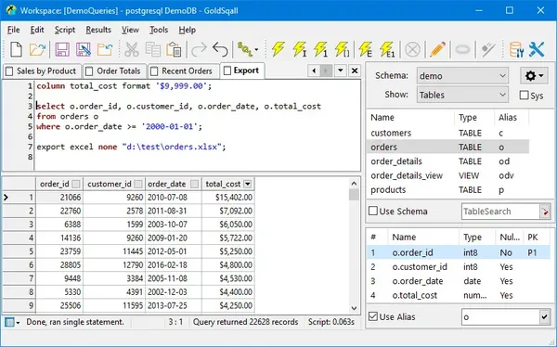Viewport: 557px width, 347px height.
Task: Switch to the Recent Orders tab
Action: (183, 71)
